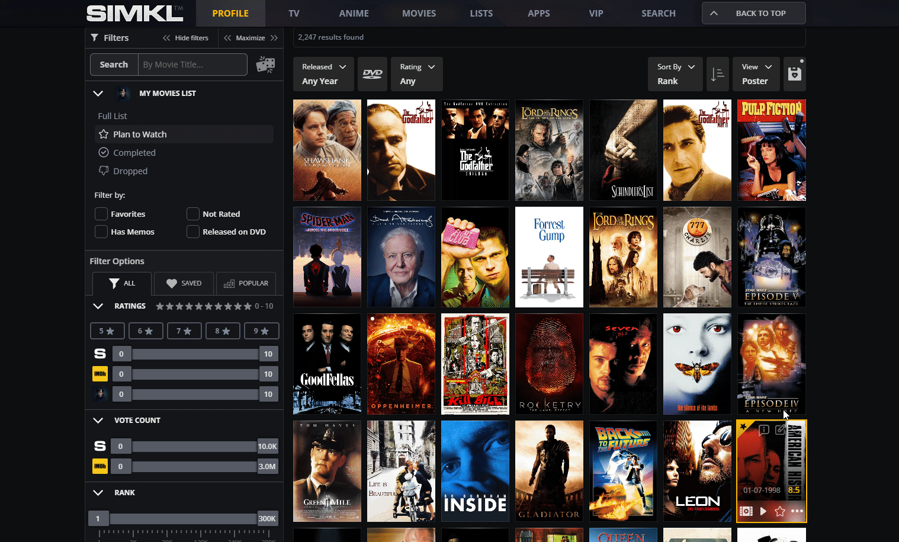
Task: Select the Completed list
Action: pyautogui.click(x=134, y=153)
